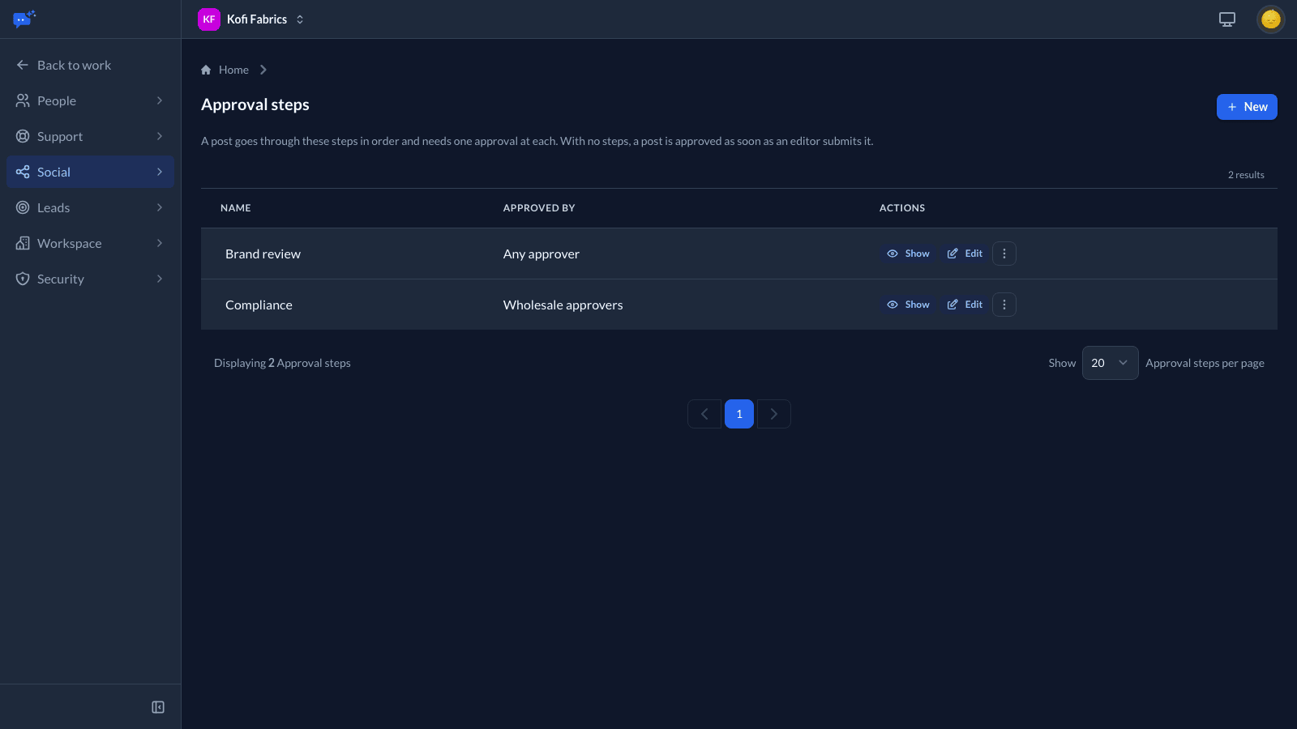Click the Back to work arrow

click(x=23, y=65)
